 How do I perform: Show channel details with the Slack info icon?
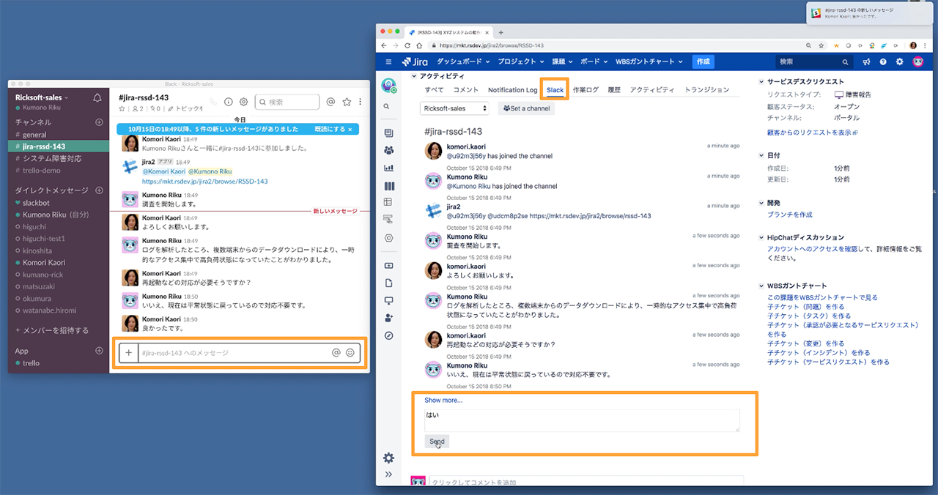click(229, 103)
